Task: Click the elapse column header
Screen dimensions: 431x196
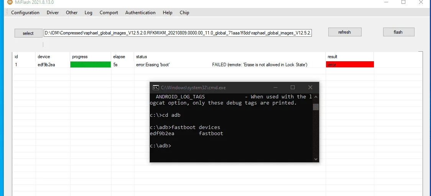Action: [x=119, y=57]
